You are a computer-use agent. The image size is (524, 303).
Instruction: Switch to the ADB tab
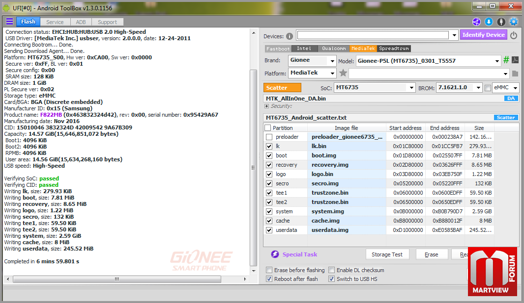point(80,22)
